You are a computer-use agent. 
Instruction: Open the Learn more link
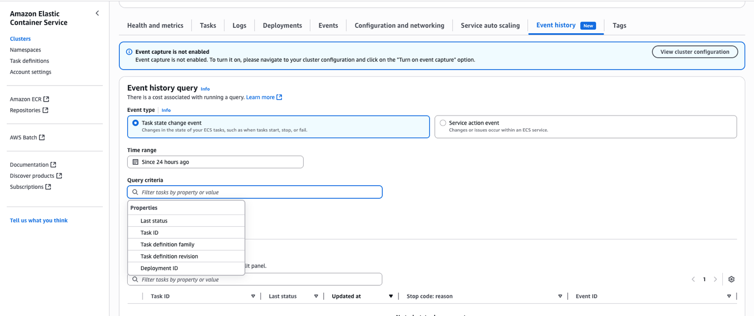261,97
